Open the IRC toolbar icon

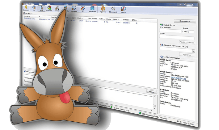[x=83, y=9]
